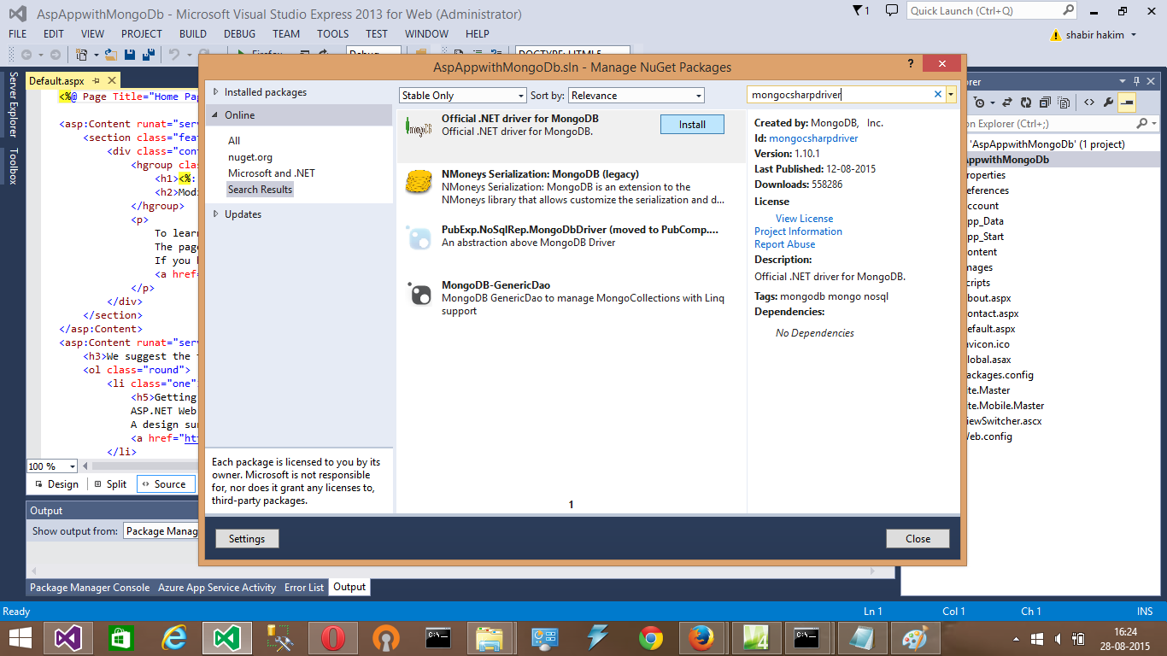Switch to the Error List tab
The height and width of the screenshot is (656, 1167).
(x=303, y=587)
